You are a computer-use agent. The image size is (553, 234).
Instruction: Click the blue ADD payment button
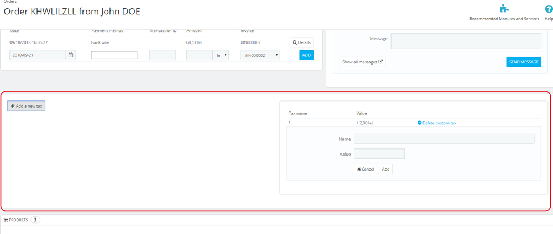tap(306, 55)
